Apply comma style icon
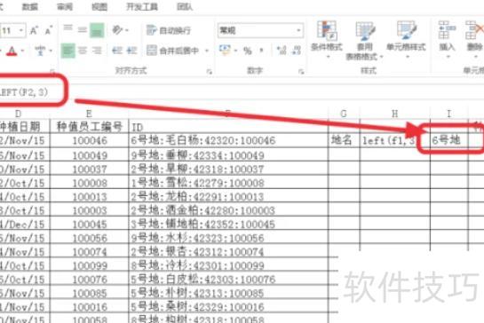Viewport: 484px width, 323px height. [262, 51]
